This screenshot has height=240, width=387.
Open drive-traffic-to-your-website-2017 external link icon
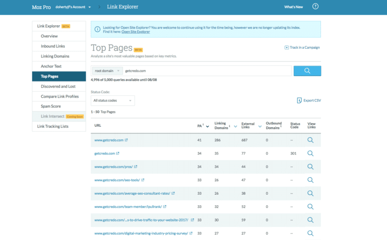[192, 220]
